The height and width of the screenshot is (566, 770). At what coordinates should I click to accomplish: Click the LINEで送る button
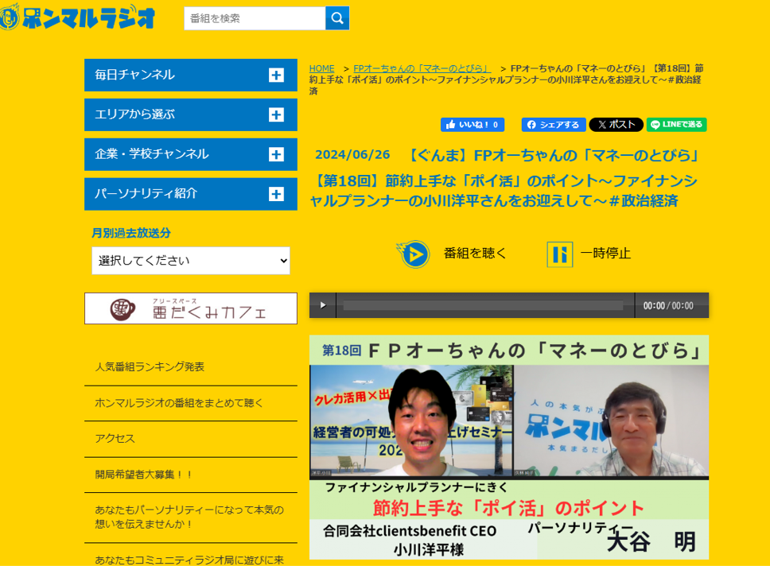click(x=677, y=125)
